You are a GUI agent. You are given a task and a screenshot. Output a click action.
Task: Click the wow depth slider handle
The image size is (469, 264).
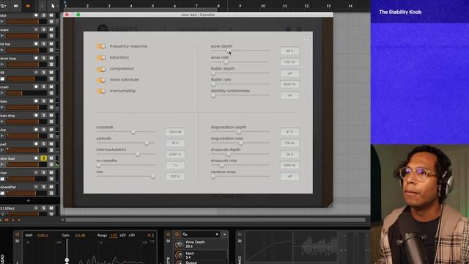(x=228, y=51)
